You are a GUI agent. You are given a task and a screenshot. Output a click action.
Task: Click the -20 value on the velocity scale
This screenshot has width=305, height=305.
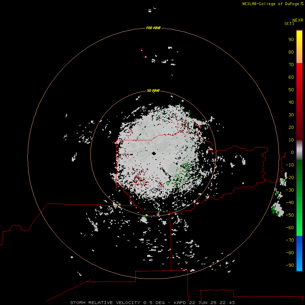pyautogui.click(x=290, y=178)
